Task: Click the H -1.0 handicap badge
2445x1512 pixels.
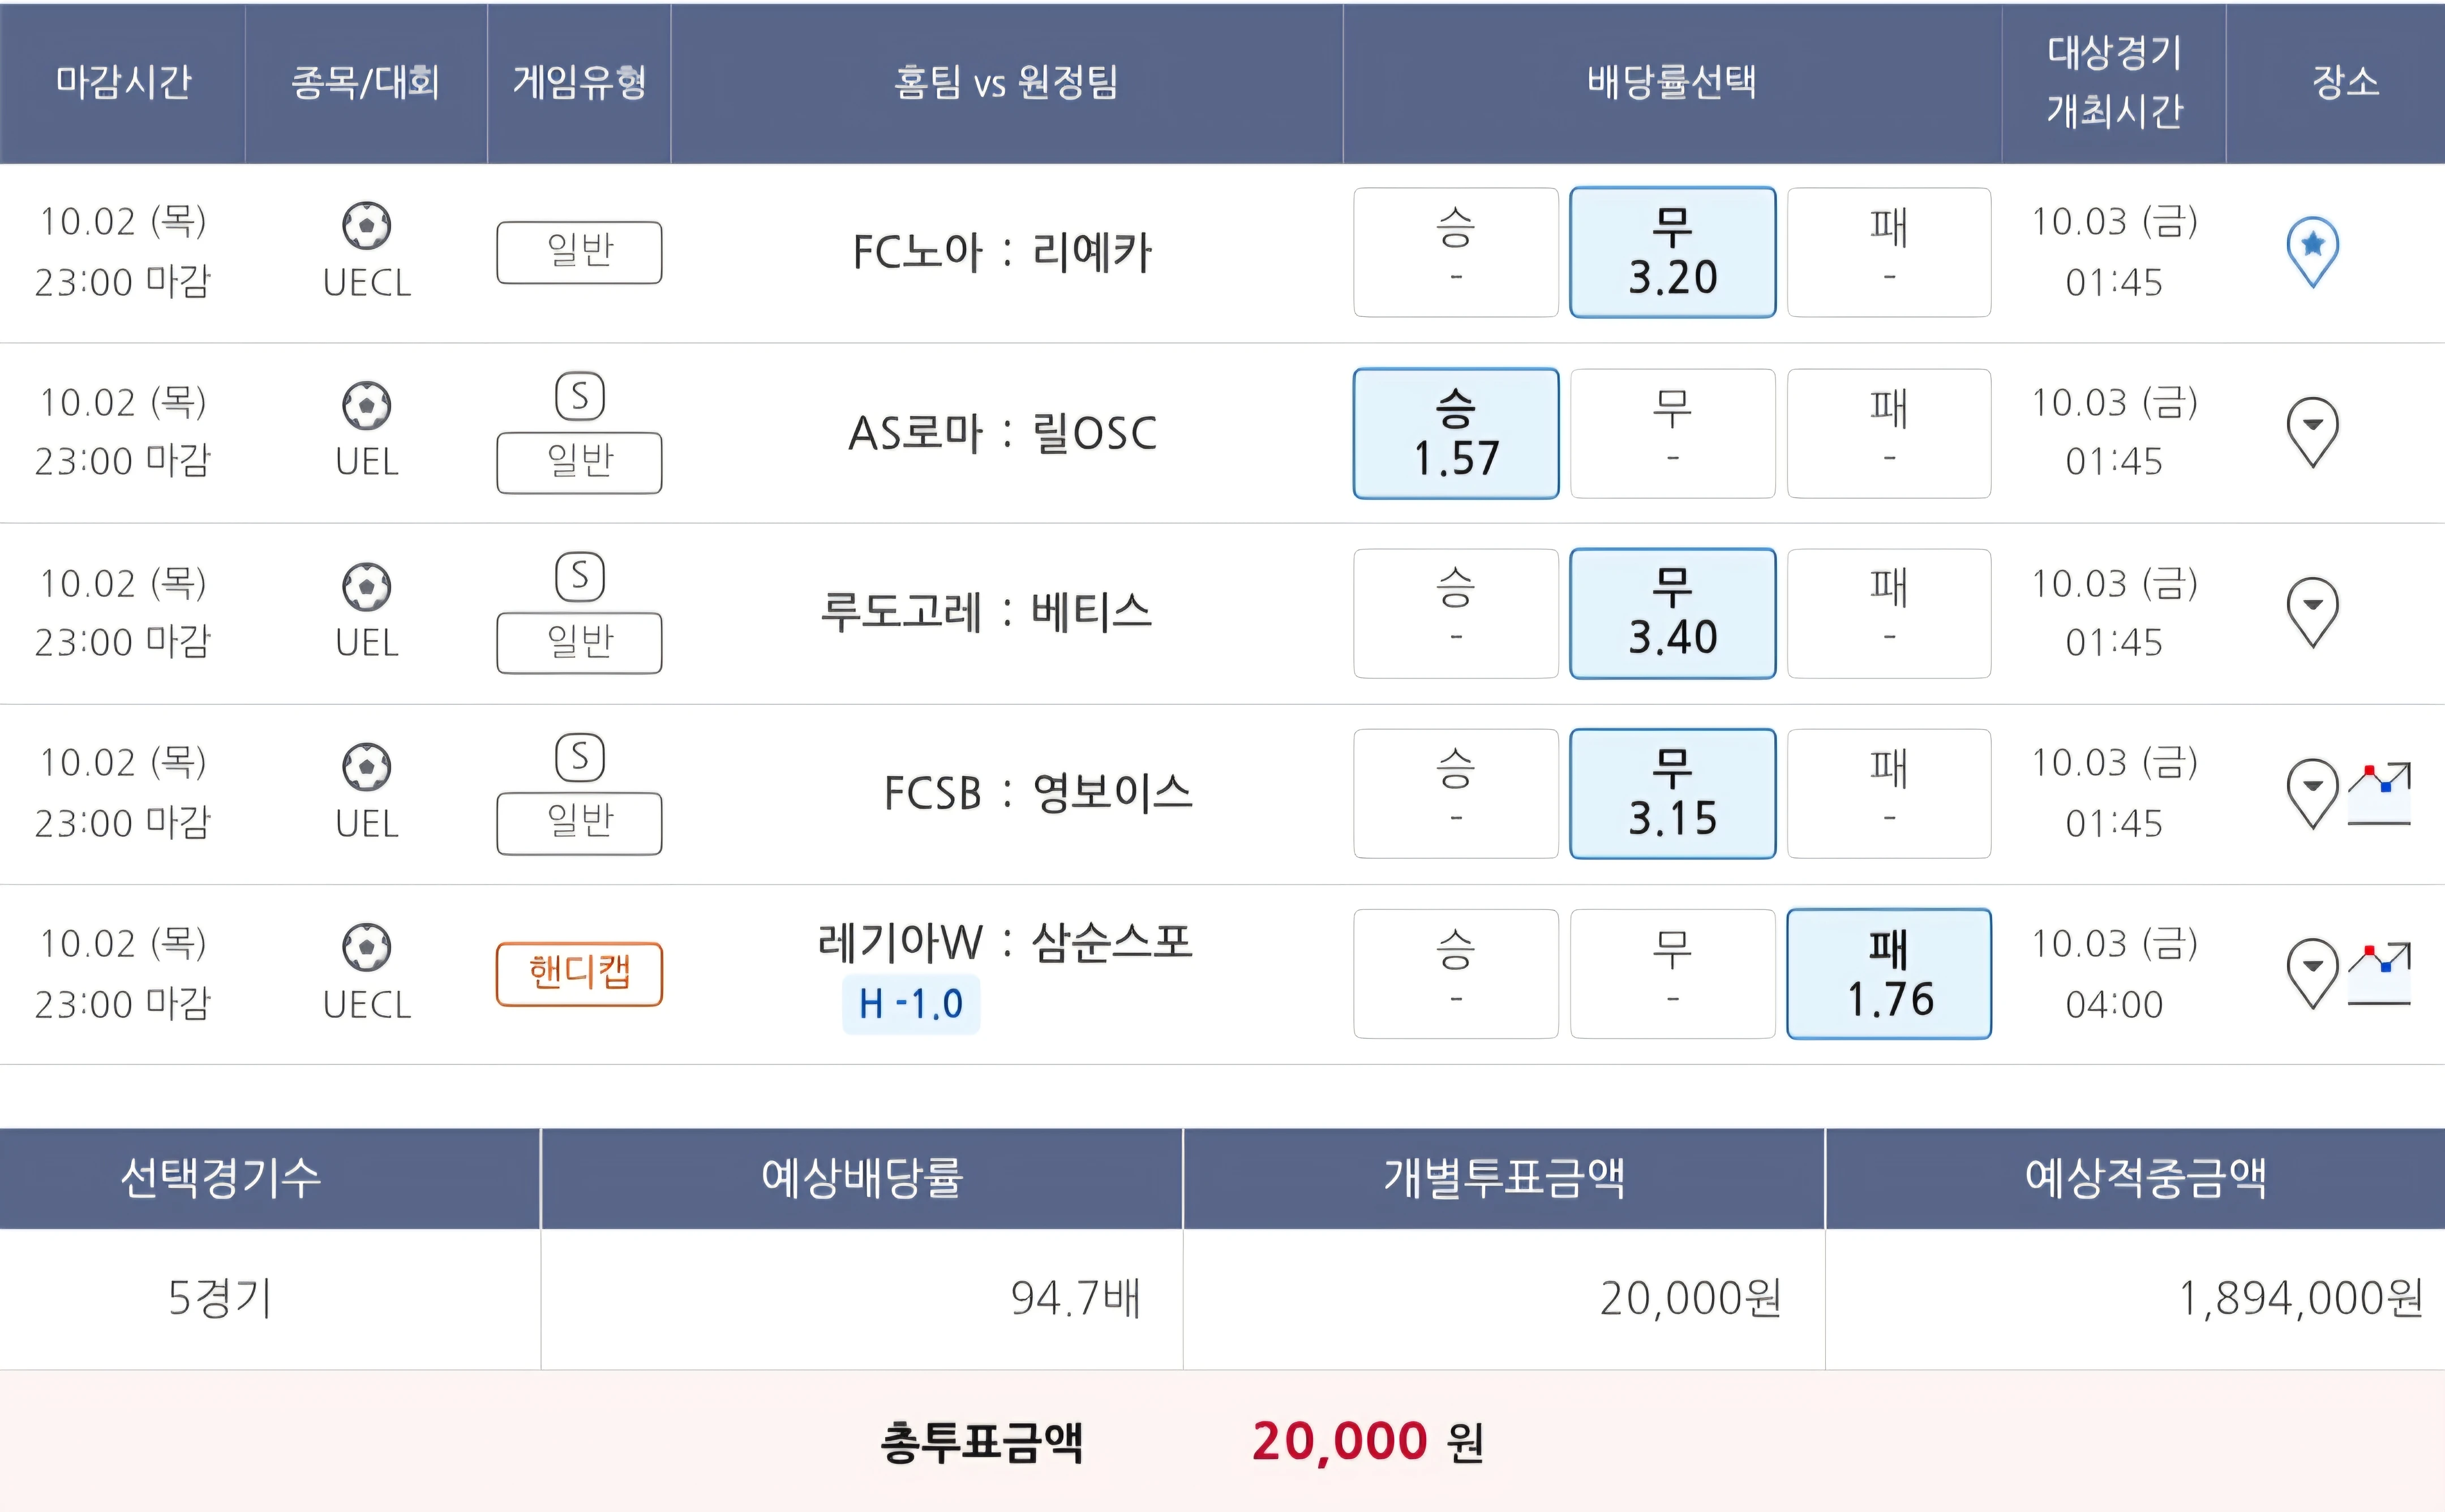Action: [x=910, y=1003]
